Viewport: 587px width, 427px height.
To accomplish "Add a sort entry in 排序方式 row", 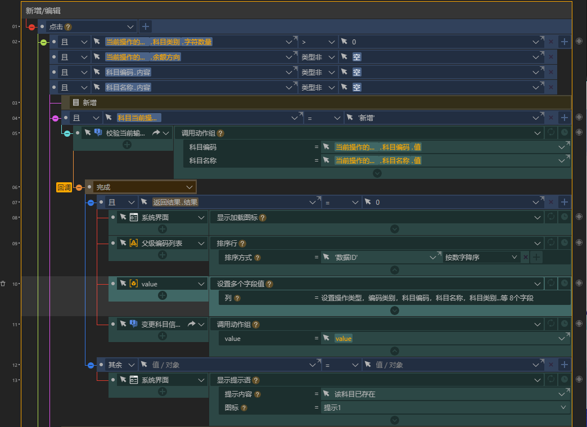I will (536, 257).
